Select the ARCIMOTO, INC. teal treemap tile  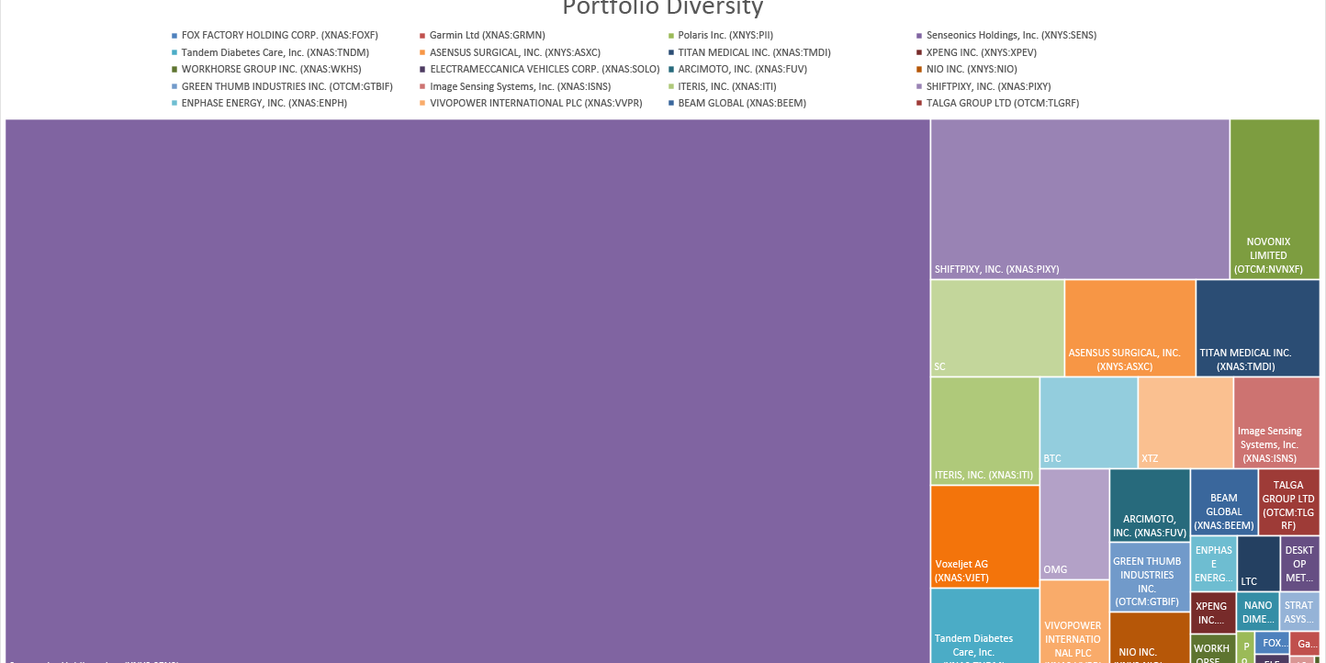tap(1149, 505)
